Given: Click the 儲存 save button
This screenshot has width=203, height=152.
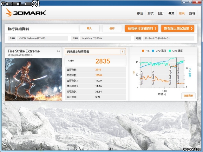Looking at the screenshot, I should tap(112, 28).
